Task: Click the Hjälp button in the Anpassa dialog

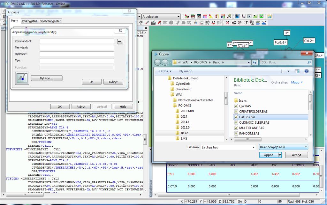Action: pyautogui.click(x=123, y=106)
